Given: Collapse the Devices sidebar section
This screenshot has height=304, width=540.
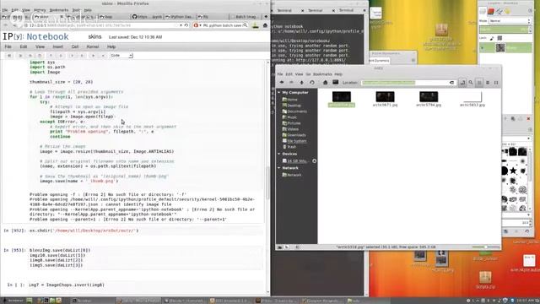Looking at the screenshot, I should pyautogui.click(x=279, y=154).
